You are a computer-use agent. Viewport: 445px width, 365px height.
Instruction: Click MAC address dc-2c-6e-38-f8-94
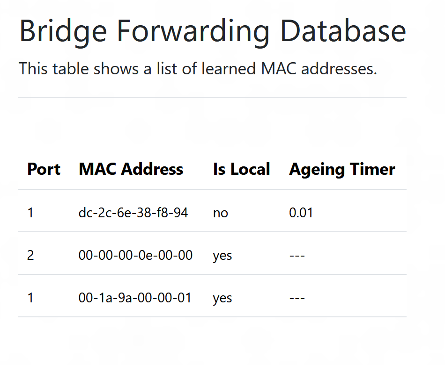[133, 213]
